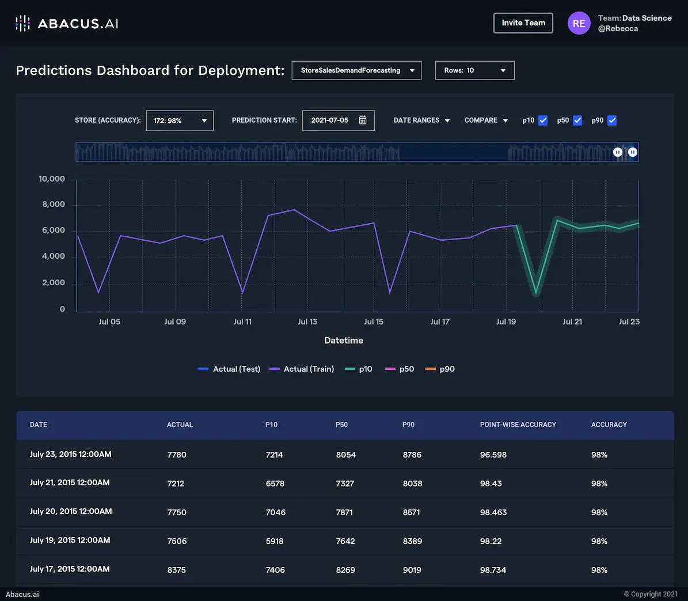Disable the p90 checkbox

tap(612, 120)
